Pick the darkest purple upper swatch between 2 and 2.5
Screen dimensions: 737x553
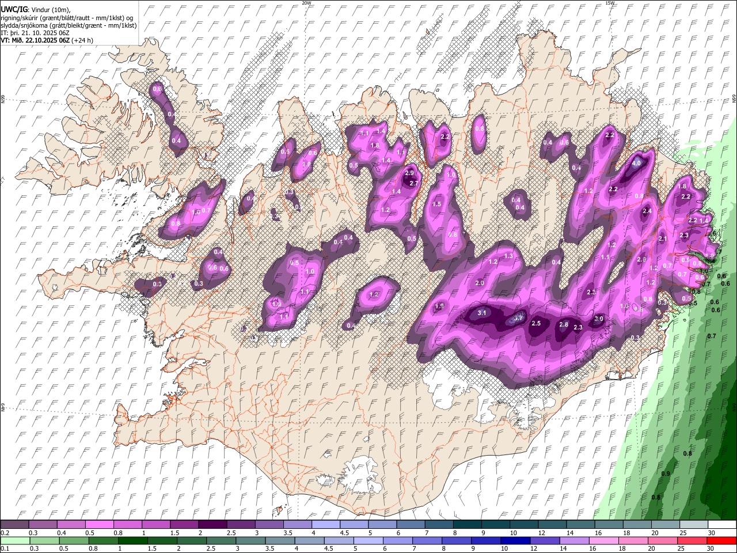point(212,525)
